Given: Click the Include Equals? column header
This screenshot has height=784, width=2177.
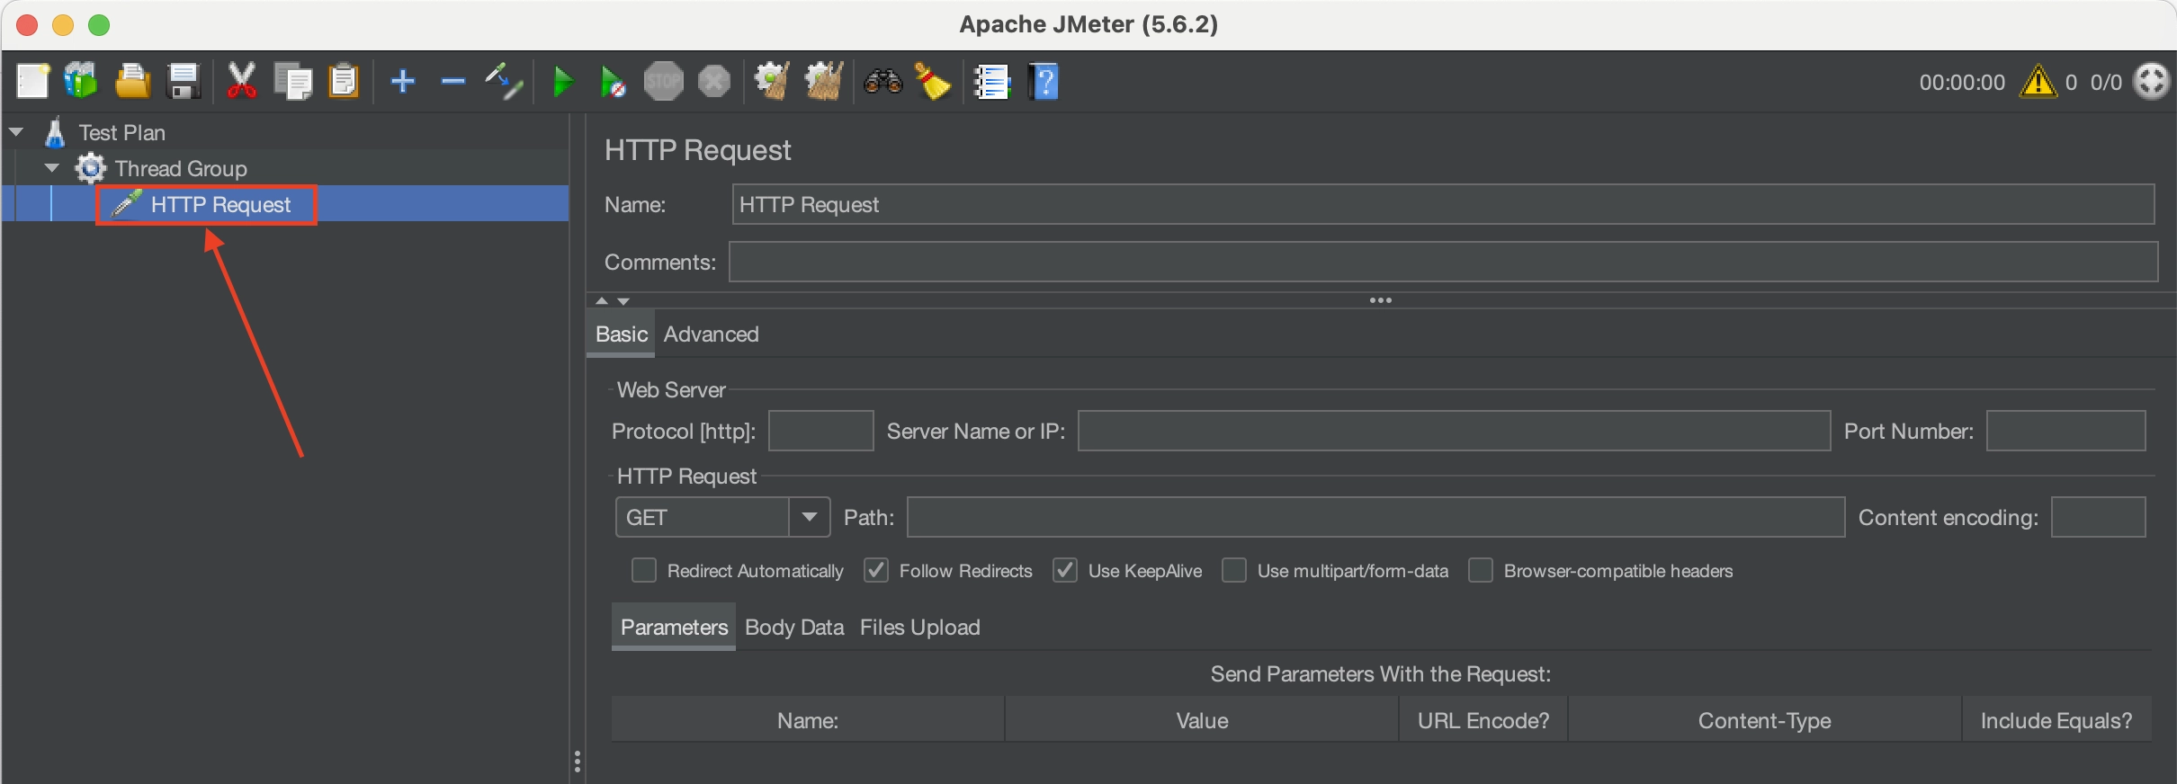Looking at the screenshot, I should pyautogui.click(x=2056, y=720).
